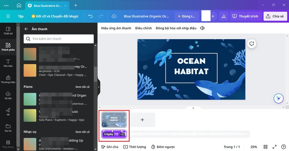This screenshot has height=151, width=289.
Task: Add a new page in timeline
Action: coord(142,120)
